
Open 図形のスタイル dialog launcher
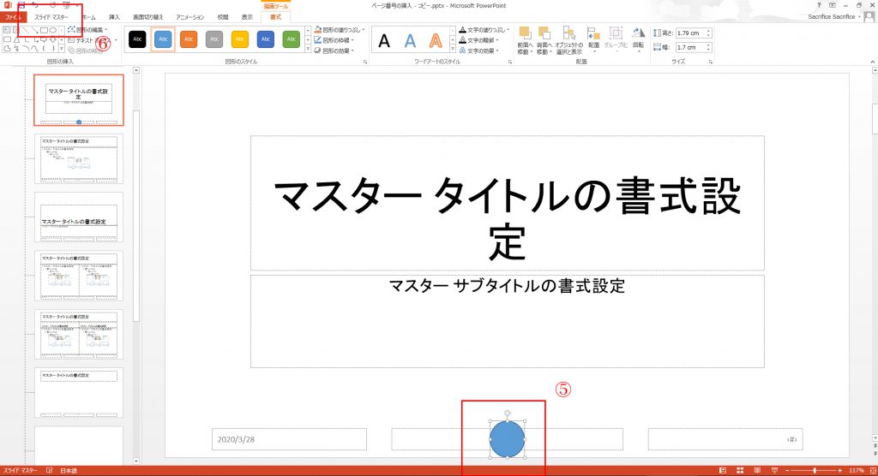click(x=365, y=62)
